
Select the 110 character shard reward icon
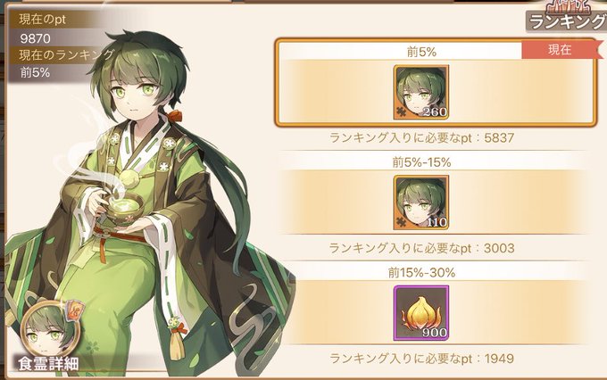[x=421, y=202]
